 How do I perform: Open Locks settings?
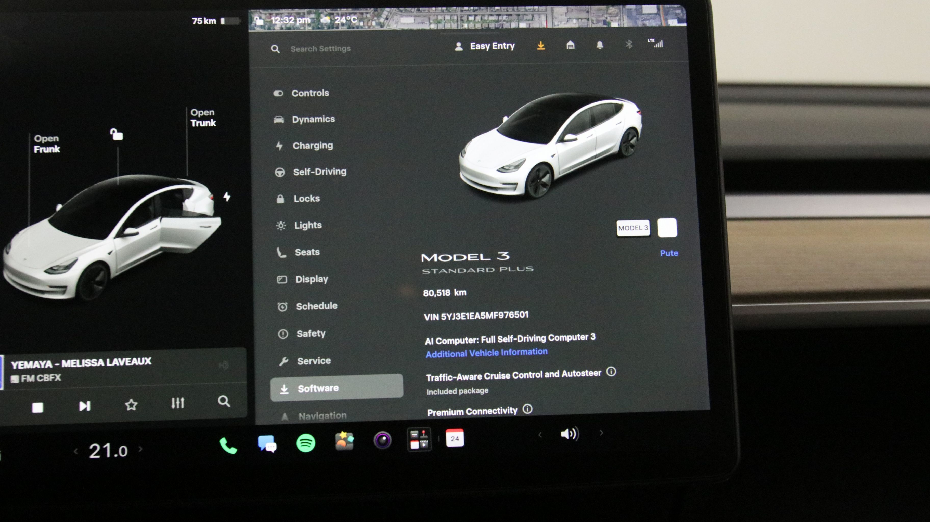click(x=298, y=199)
